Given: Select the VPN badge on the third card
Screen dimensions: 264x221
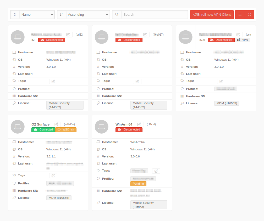Looking at the screenshot, I should (243, 40).
